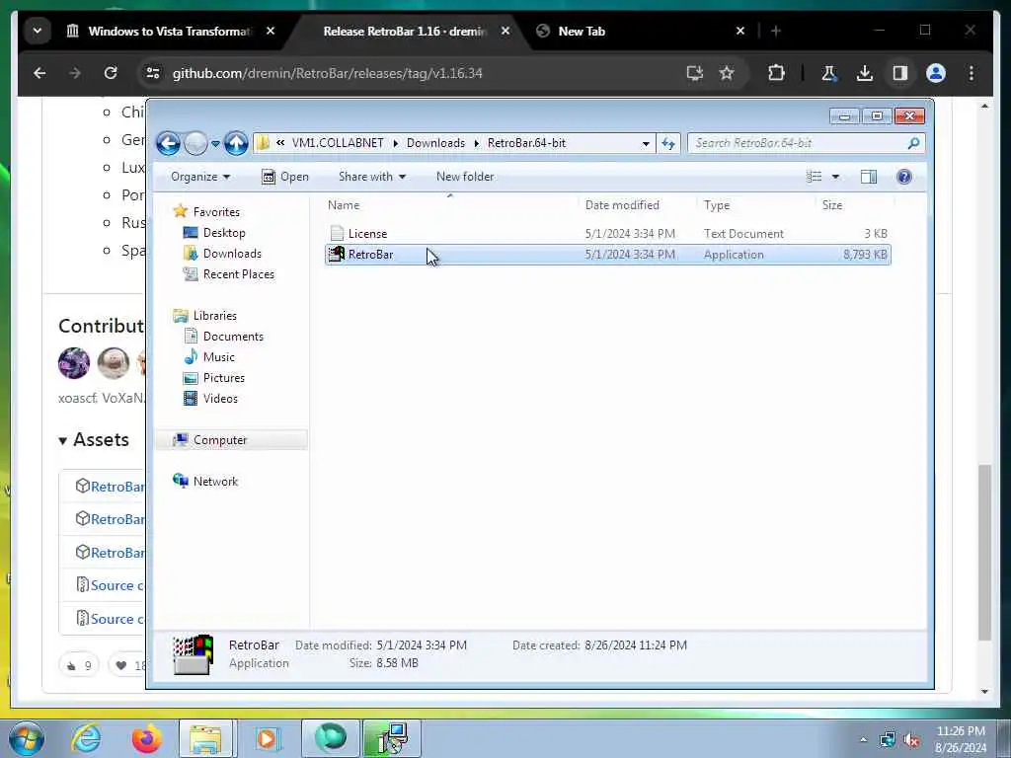
Task: View site information icon in address bar
Action: click(x=153, y=73)
